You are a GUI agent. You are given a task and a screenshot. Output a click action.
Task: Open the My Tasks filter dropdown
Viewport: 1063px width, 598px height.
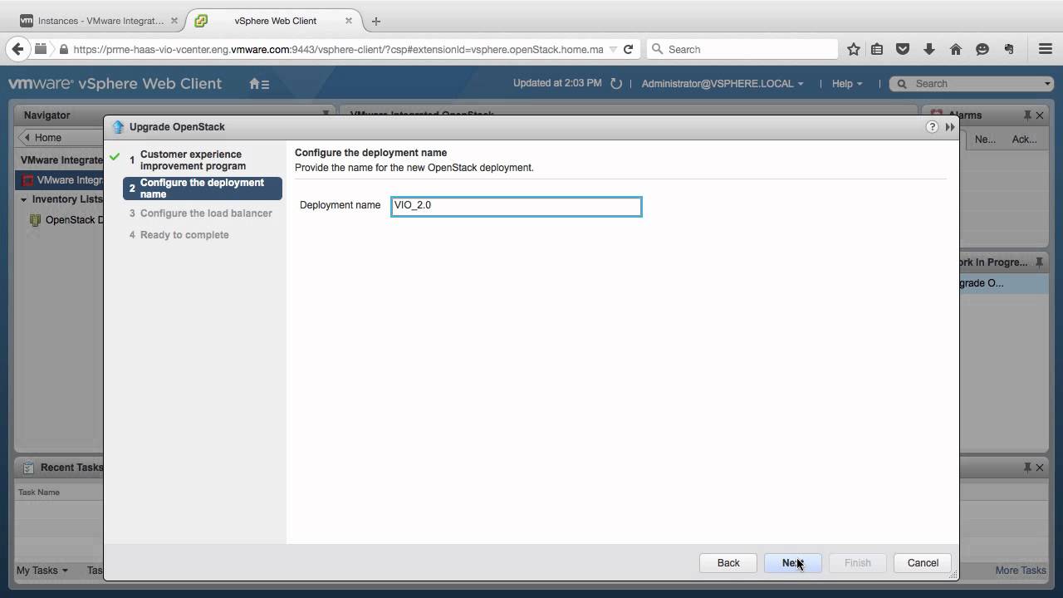pos(42,571)
